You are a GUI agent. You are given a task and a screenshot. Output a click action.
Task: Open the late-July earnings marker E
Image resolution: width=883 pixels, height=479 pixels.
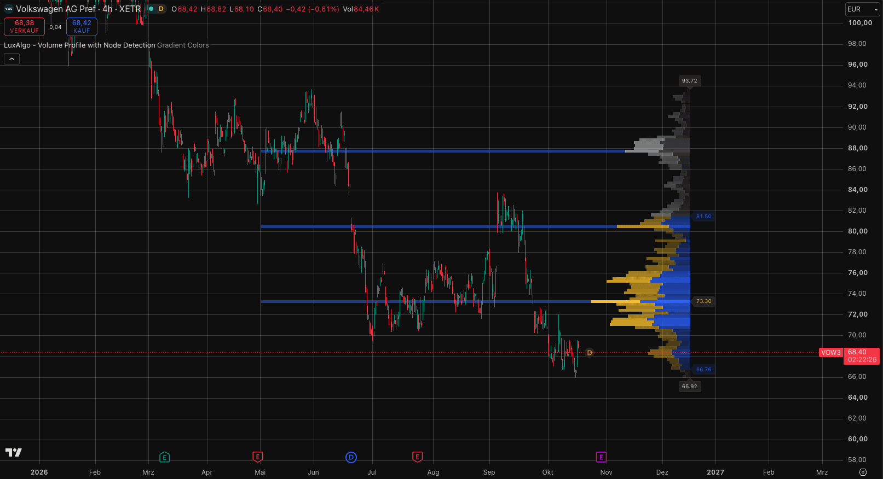pos(417,457)
